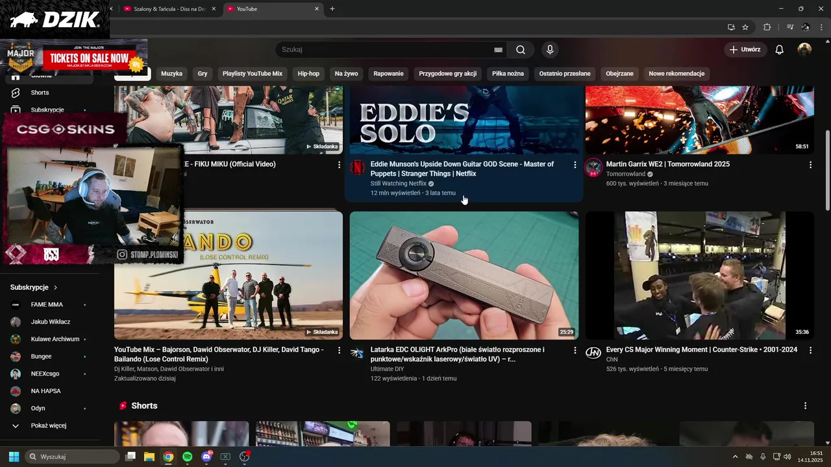Open Odyn subscription channel
The height and width of the screenshot is (467, 831).
49,409
